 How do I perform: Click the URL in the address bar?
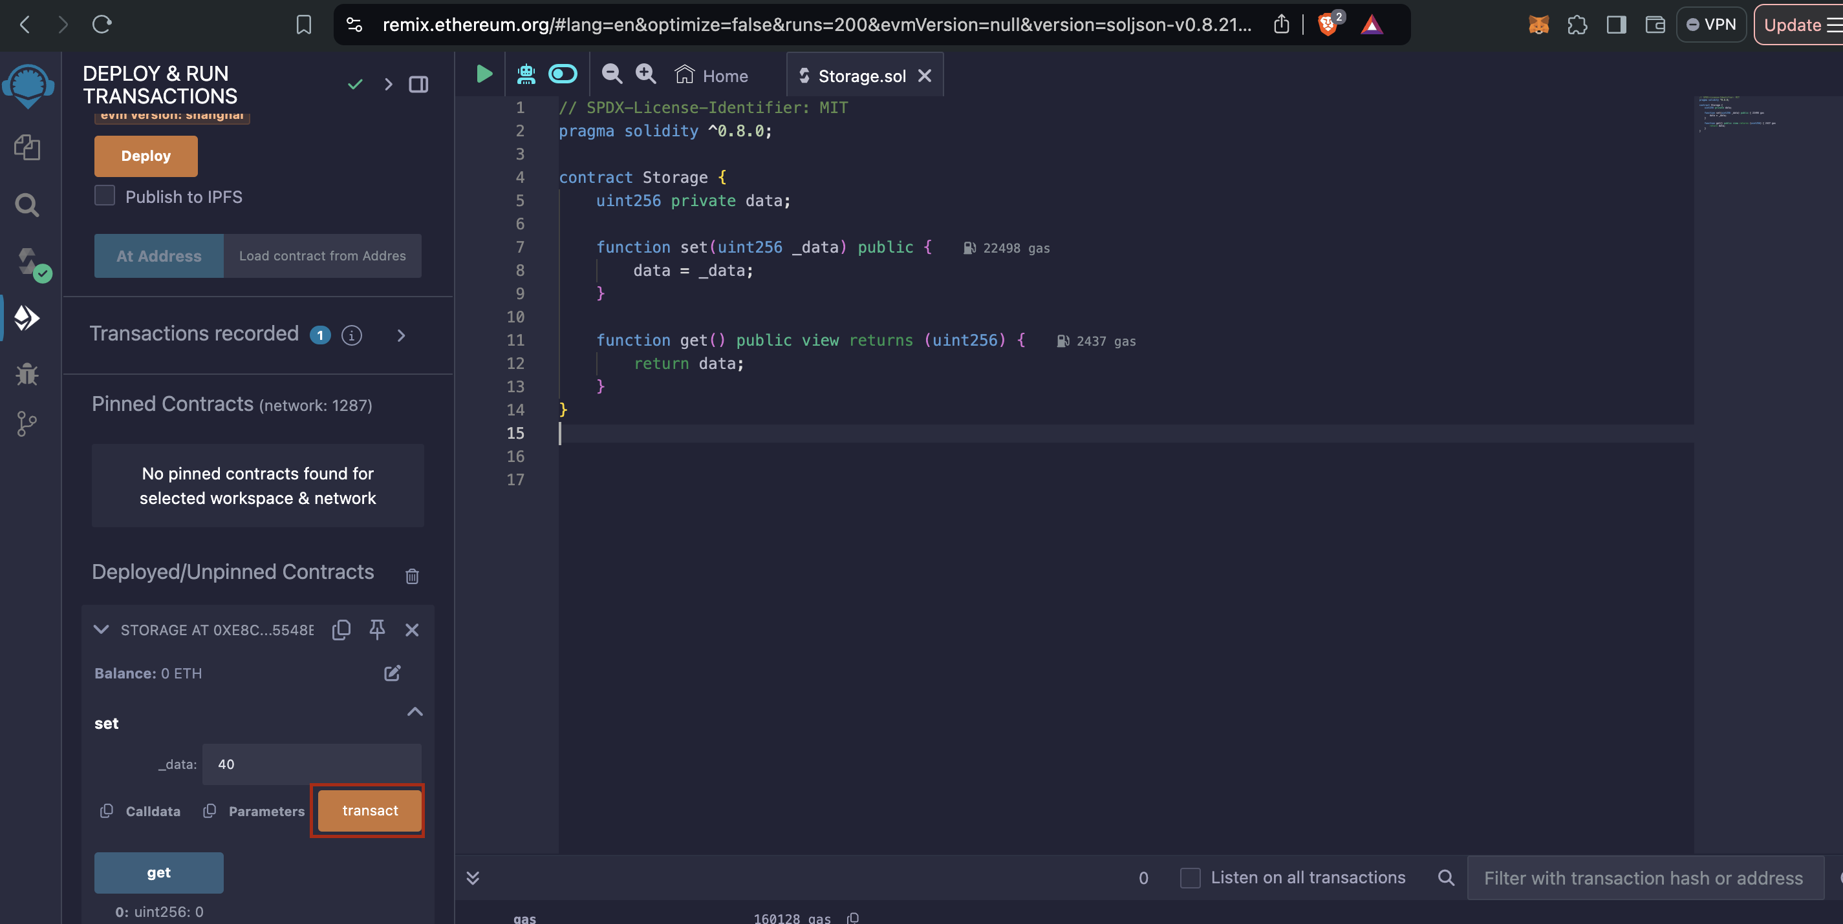point(817,25)
